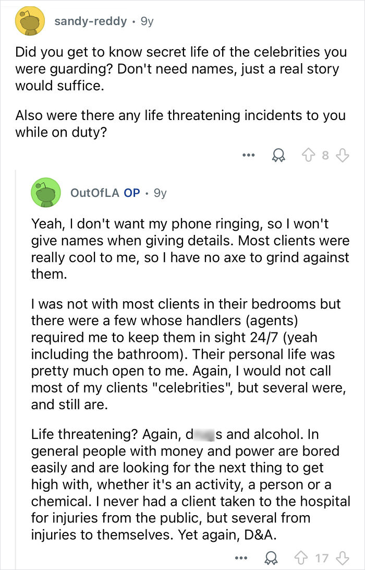
Task: Award OutOfLA's reply with the ribbon icon
Action: (x=271, y=557)
